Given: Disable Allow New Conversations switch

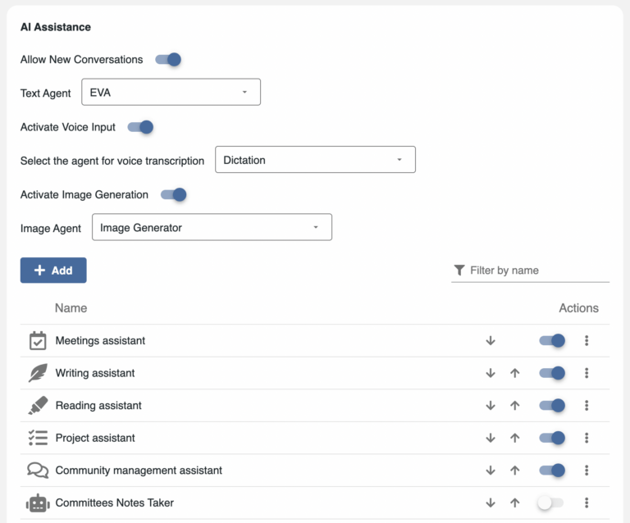Looking at the screenshot, I should click(168, 59).
